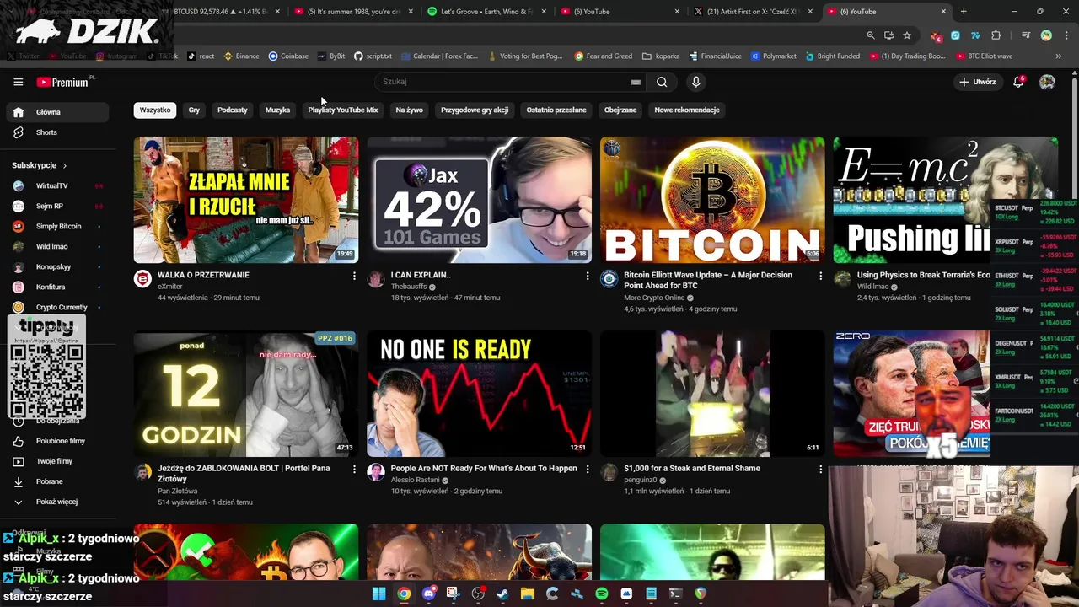
Task: Show hidden bookmarks overflow chevron
Action: point(1058,56)
